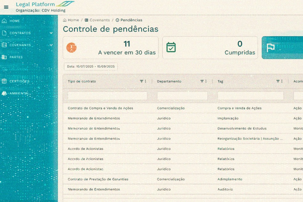Open the Home sidebar icon
The width and height of the screenshot is (303, 202).
click(x=4, y=21)
